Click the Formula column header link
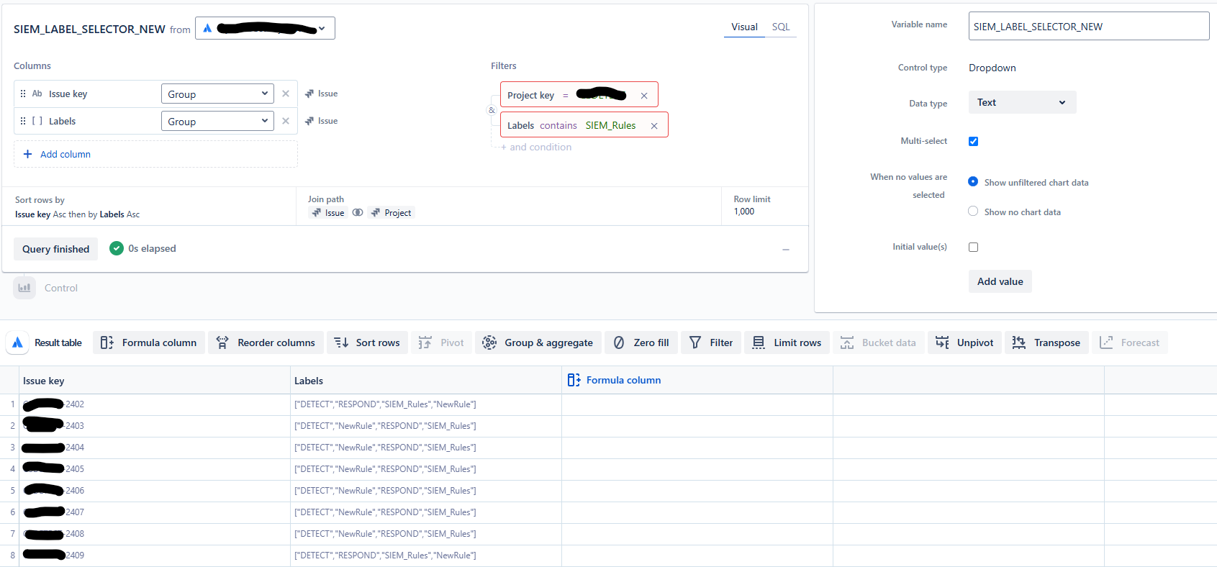Viewport: 1217px width, 567px height. (615, 381)
